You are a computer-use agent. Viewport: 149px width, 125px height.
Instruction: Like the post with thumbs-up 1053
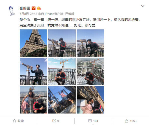point(127,121)
